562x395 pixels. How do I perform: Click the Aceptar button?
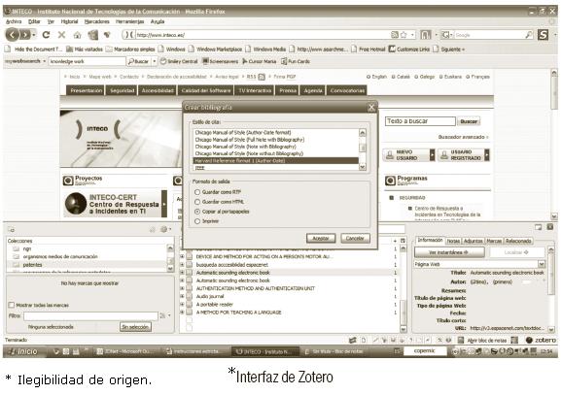[321, 239]
